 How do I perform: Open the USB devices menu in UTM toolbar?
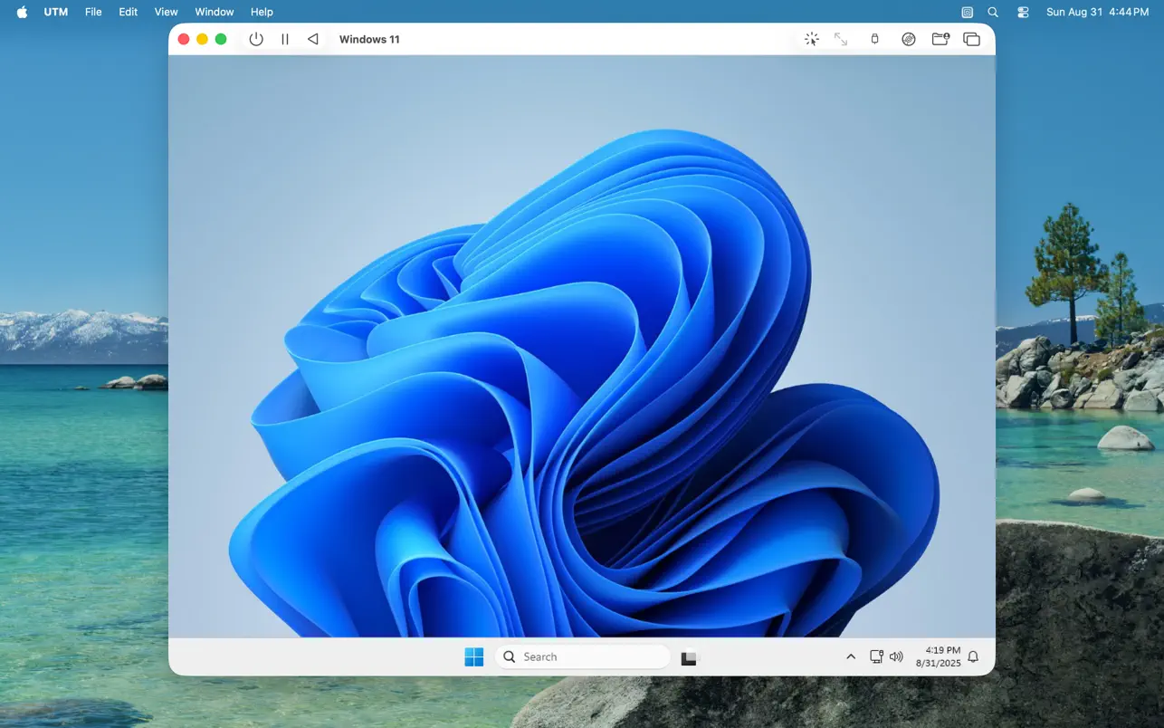point(873,39)
